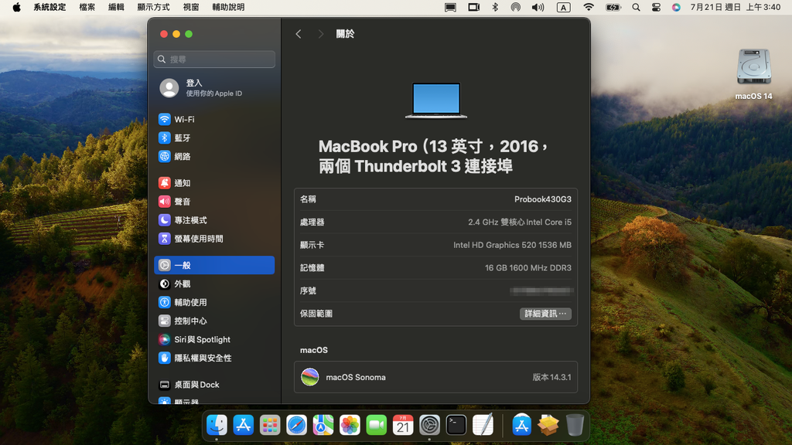
Task: Open 隱私權與安全性 privacy settings
Action: (x=214, y=358)
